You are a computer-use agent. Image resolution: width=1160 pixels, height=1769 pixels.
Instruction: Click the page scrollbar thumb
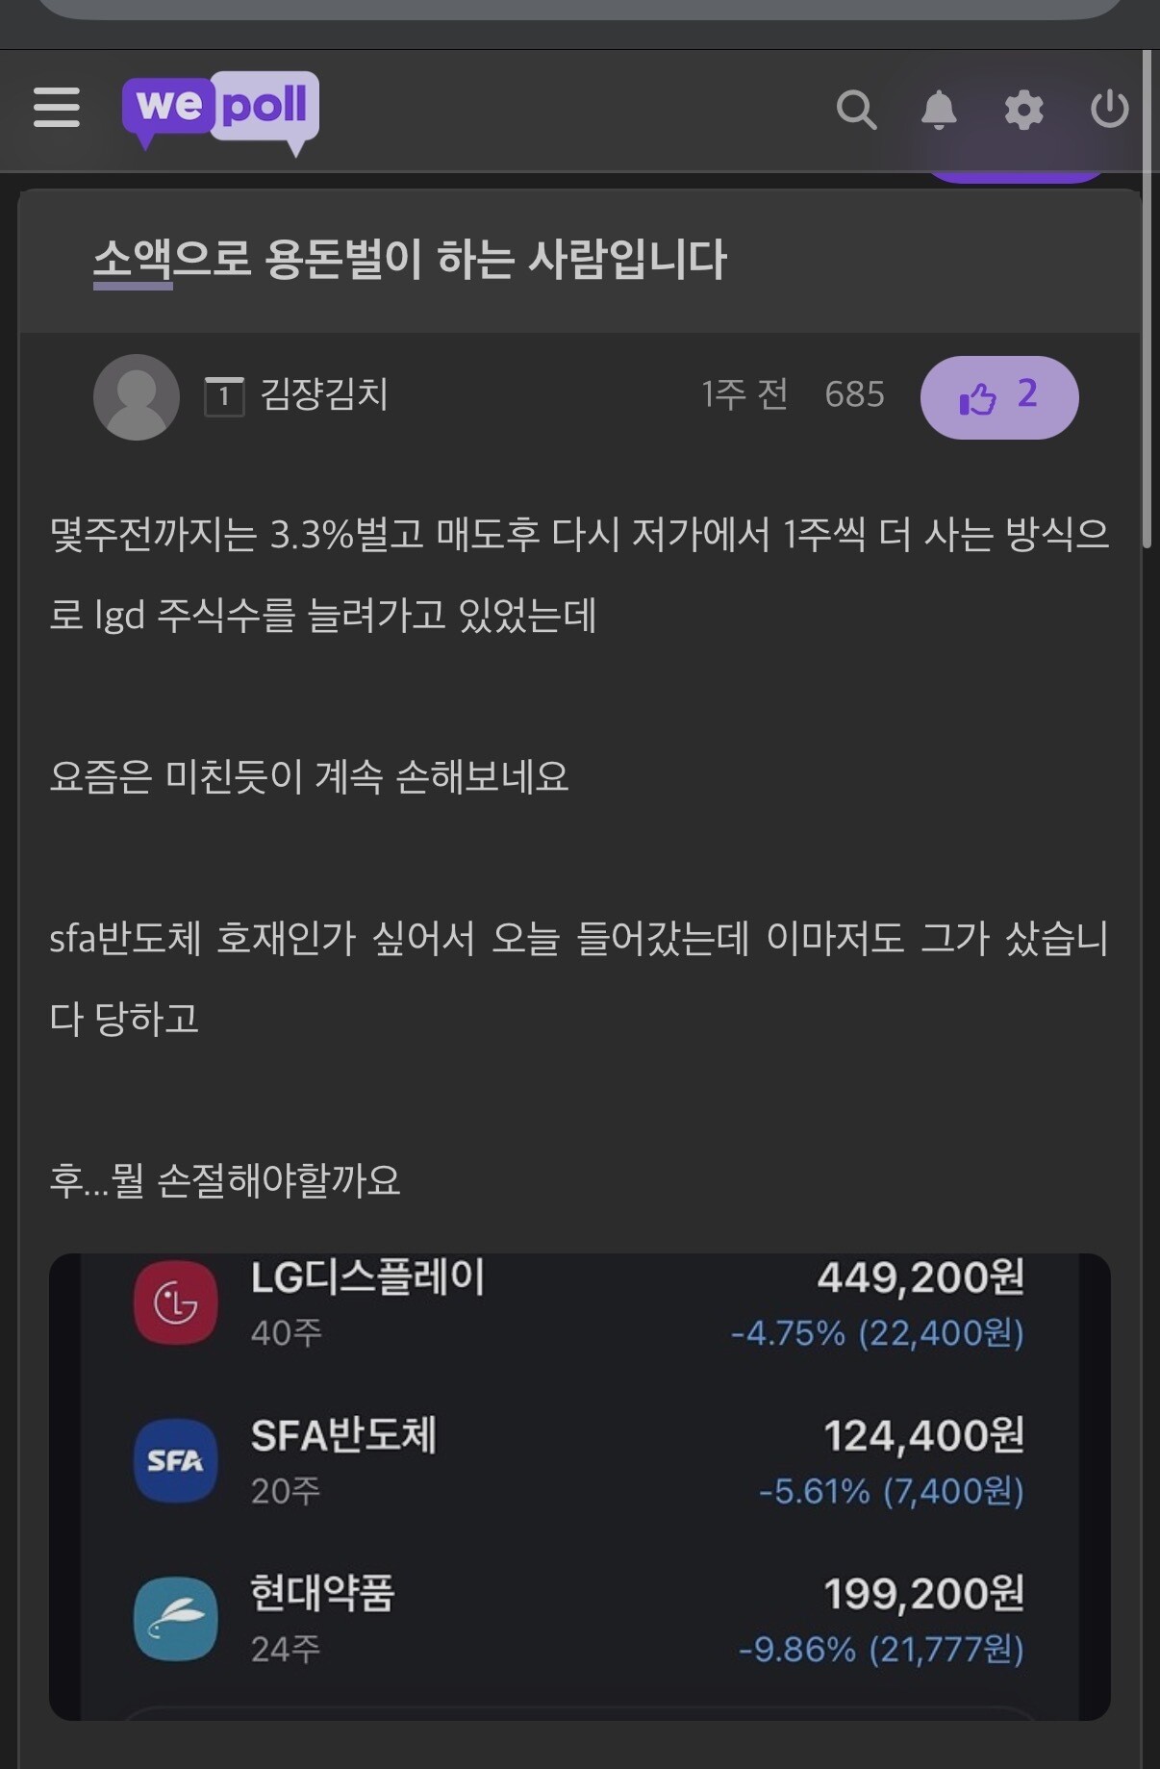(1147, 298)
